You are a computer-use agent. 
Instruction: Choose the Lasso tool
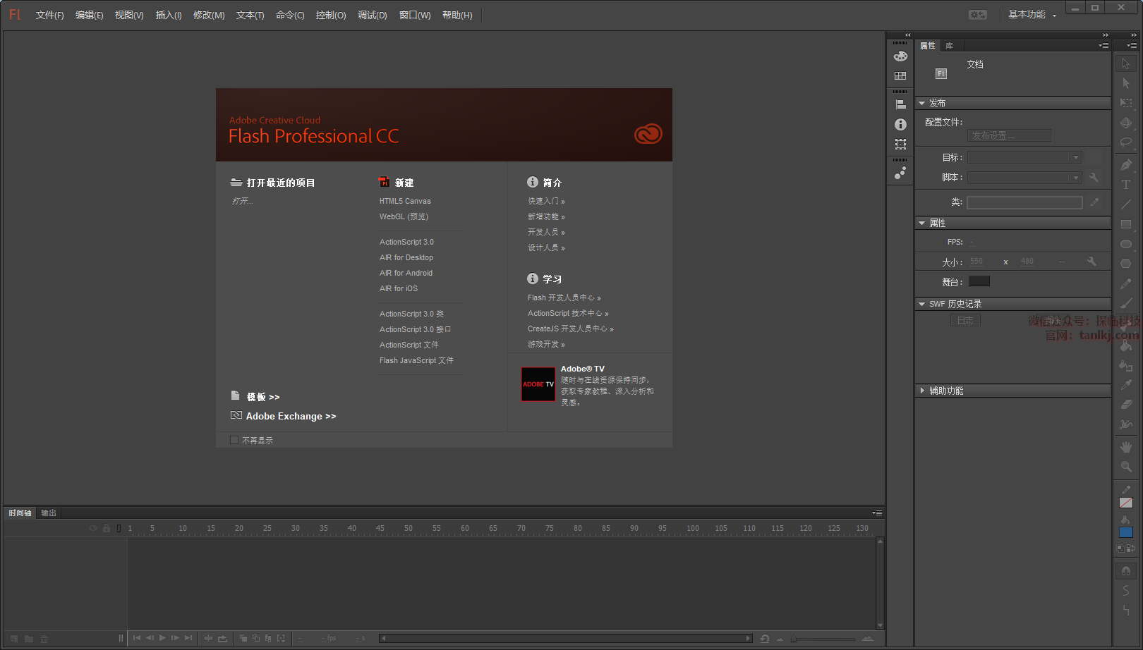point(1126,143)
